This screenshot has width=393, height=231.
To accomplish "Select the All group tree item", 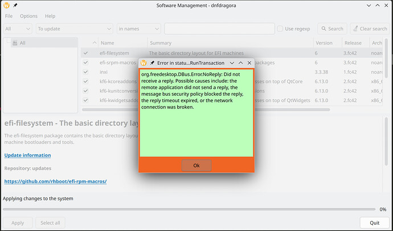I will click(44, 43).
